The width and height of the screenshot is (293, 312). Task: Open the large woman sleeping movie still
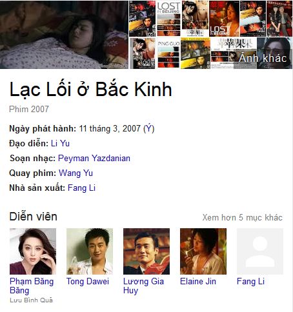[x=64, y=35]
